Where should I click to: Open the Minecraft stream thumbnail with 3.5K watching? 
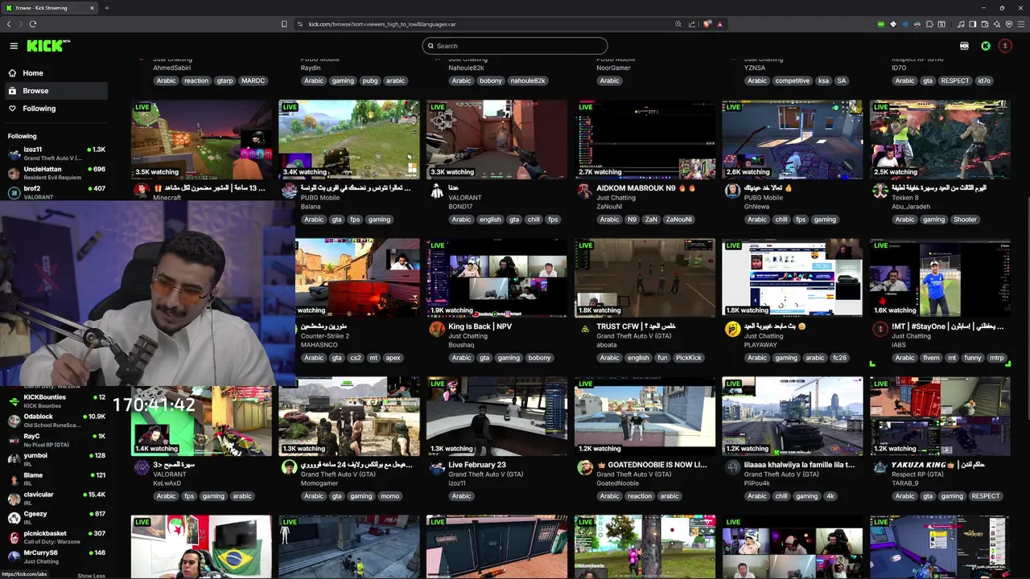pyautogui.click(x=202, y=139)
